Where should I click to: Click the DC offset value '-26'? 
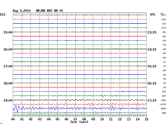click(164, 70)
